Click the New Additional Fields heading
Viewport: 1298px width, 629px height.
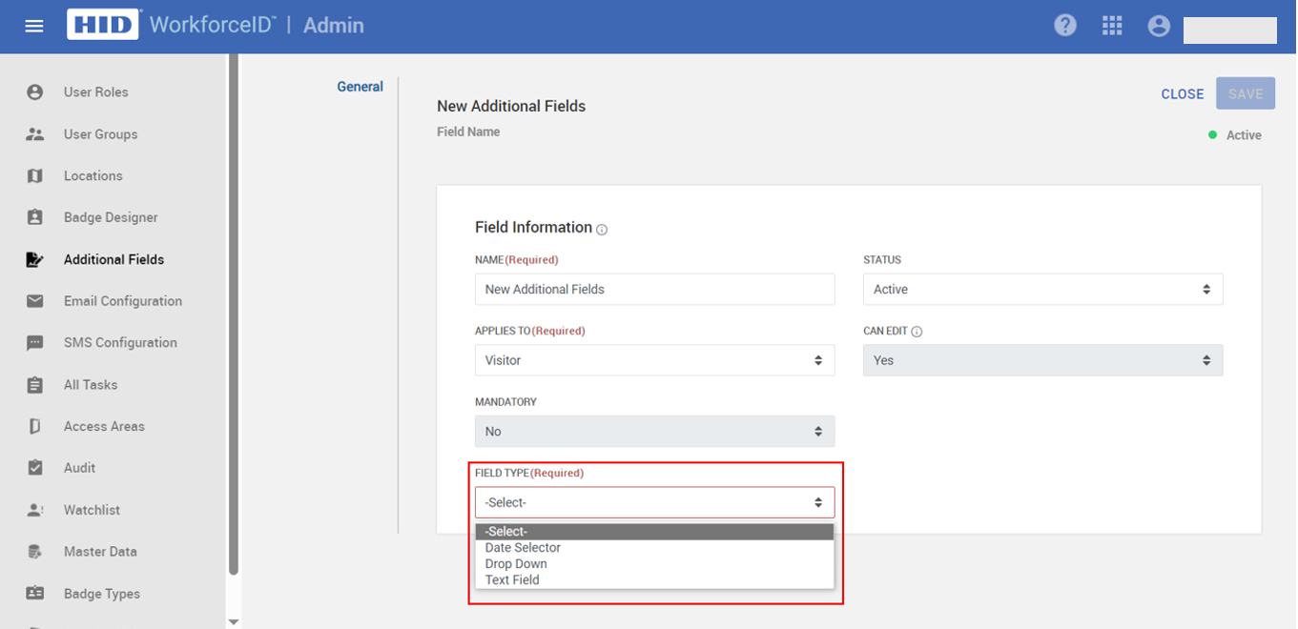(511, 107)
